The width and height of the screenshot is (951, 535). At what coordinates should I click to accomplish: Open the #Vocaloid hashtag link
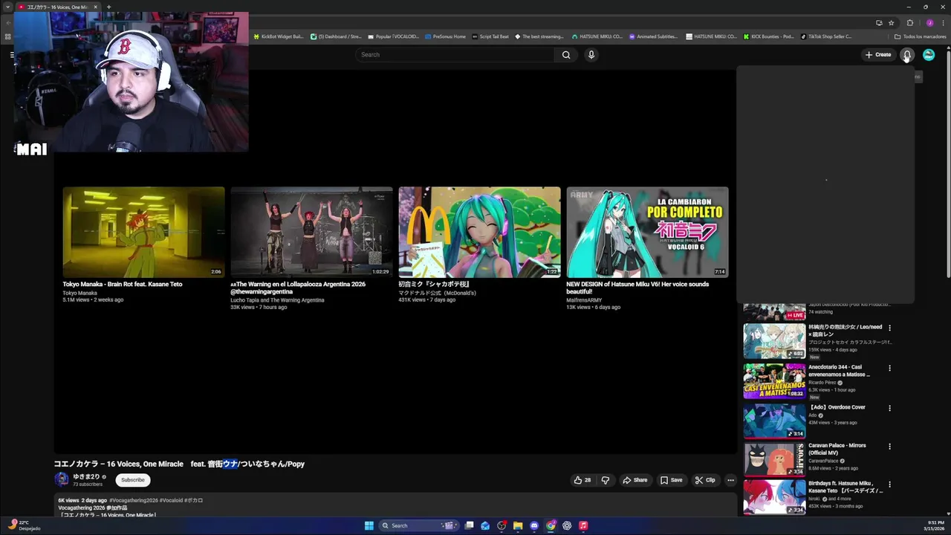(x=171, y=500)
